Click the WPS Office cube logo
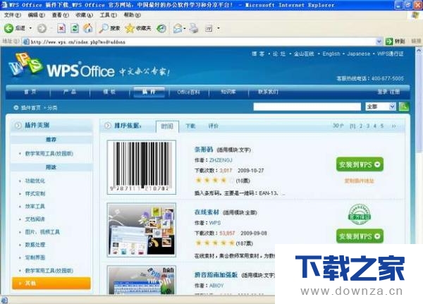This screenshot has height=304, width=423. pyautogui.click(x=26, y=64)
